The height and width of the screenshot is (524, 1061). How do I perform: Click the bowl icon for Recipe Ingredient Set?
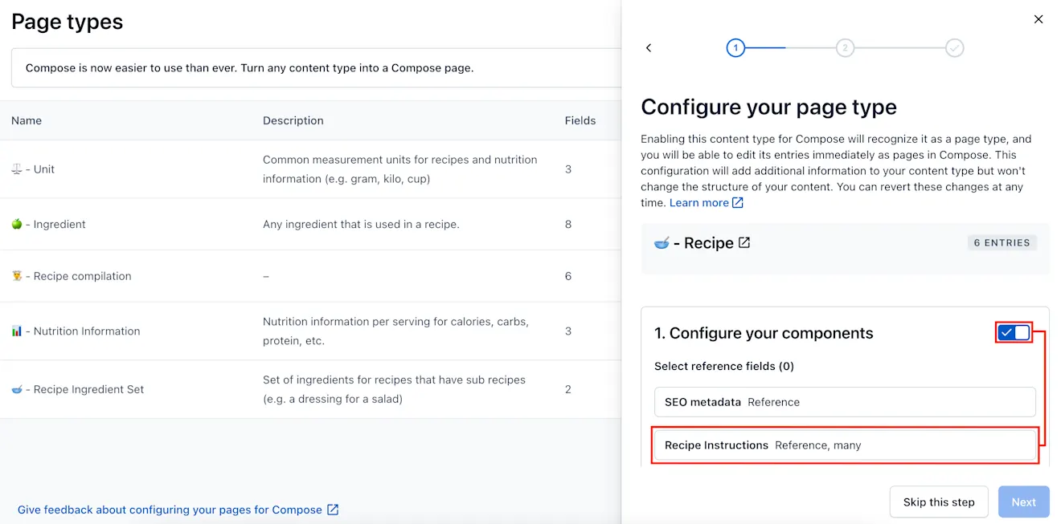click(17, 389)
